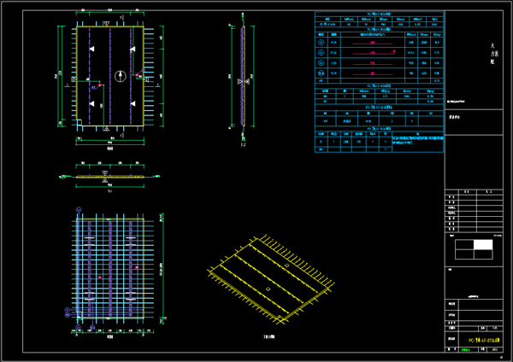
Task: Pick the upper-right white triangle lifting marker in the top plan
Action: 133,49
